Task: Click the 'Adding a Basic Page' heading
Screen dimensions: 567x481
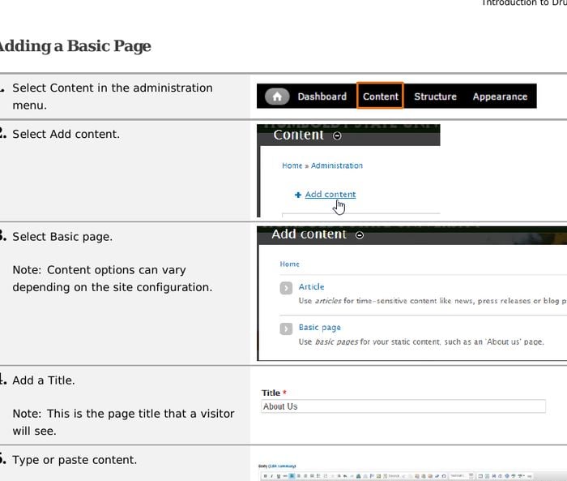Action: [x=75, y=46]
